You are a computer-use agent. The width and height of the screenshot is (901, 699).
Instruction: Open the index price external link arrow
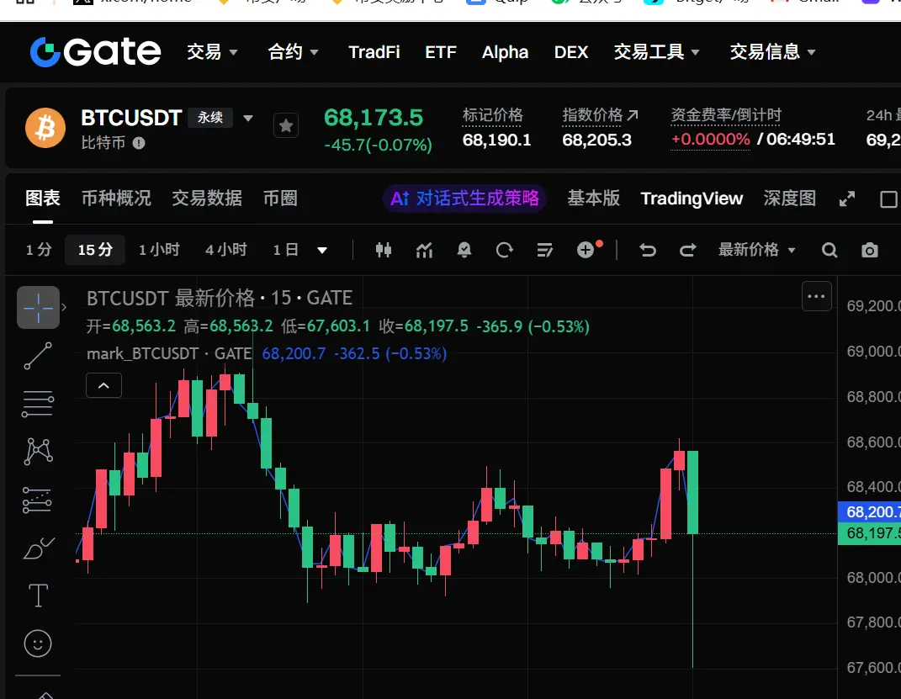(x=633, y=115)
